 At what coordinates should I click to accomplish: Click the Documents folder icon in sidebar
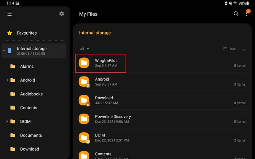13,135
